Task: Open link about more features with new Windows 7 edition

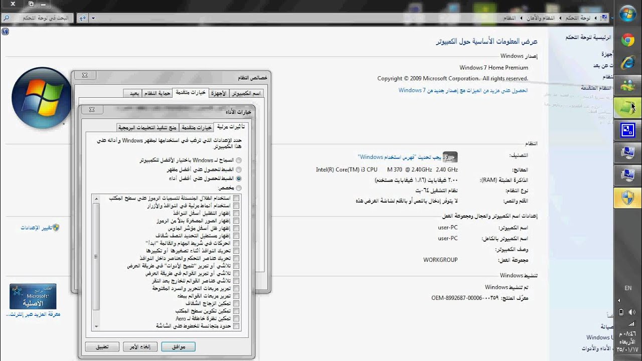Action: click(463, 90)
